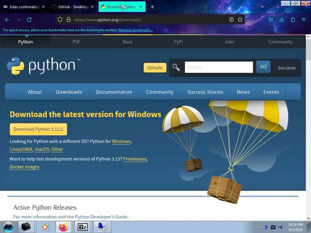
Task: Expand the list all tabs chevron
Action: click(262, 7)
